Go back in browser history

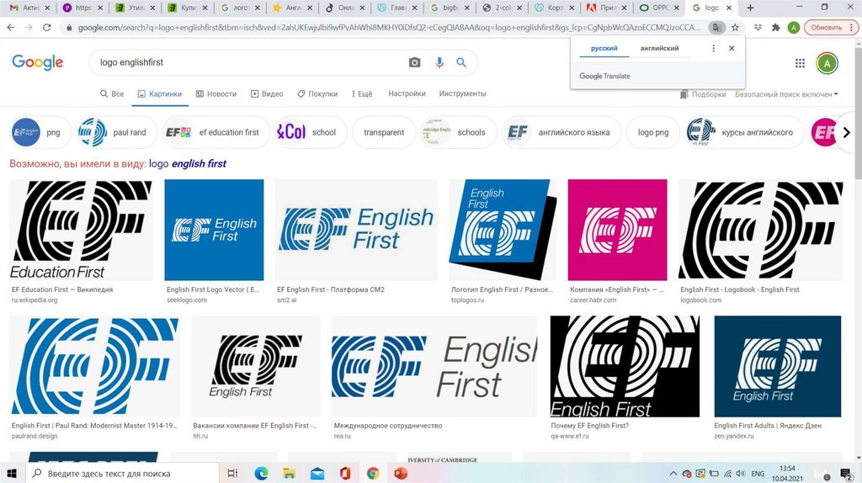(10, 27)
